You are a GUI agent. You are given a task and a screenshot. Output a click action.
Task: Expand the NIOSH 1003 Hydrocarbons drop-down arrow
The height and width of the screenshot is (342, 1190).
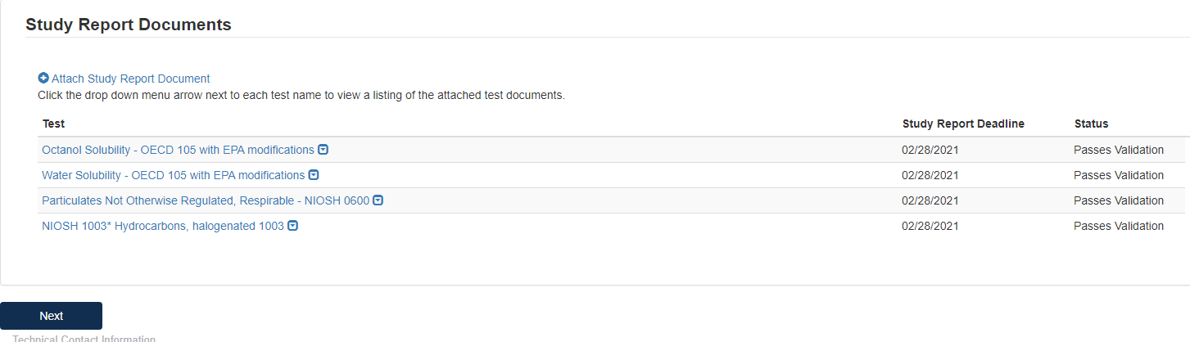pos(292,226)
